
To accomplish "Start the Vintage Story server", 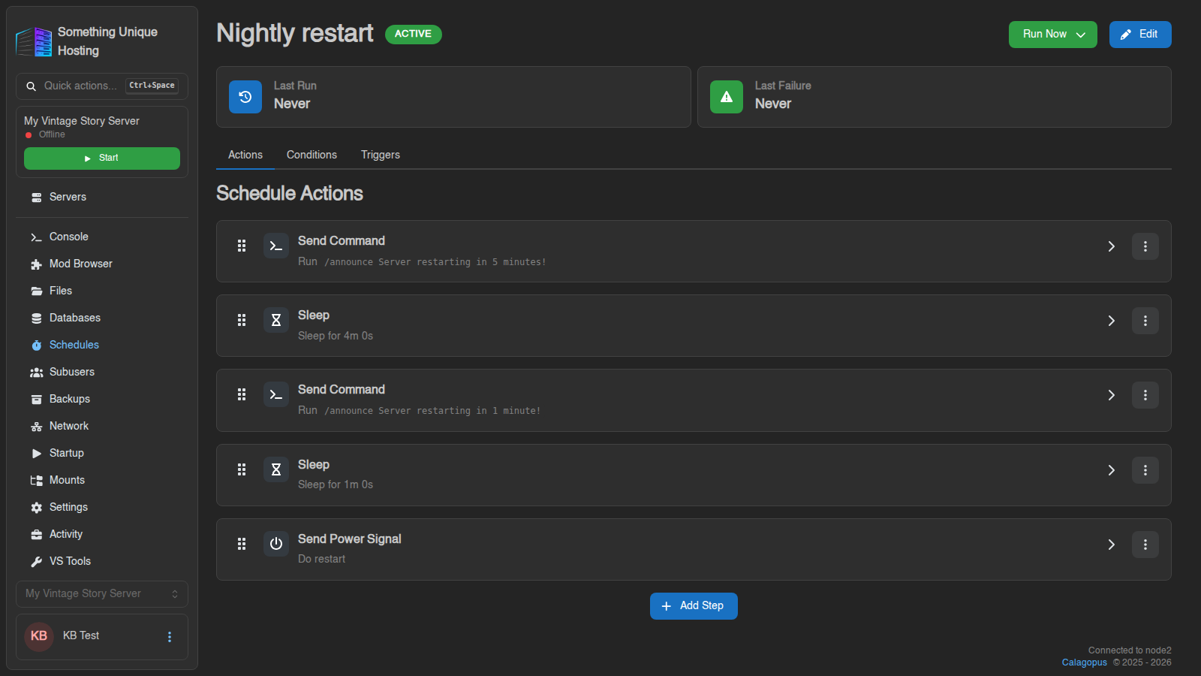I will point(102,158).
